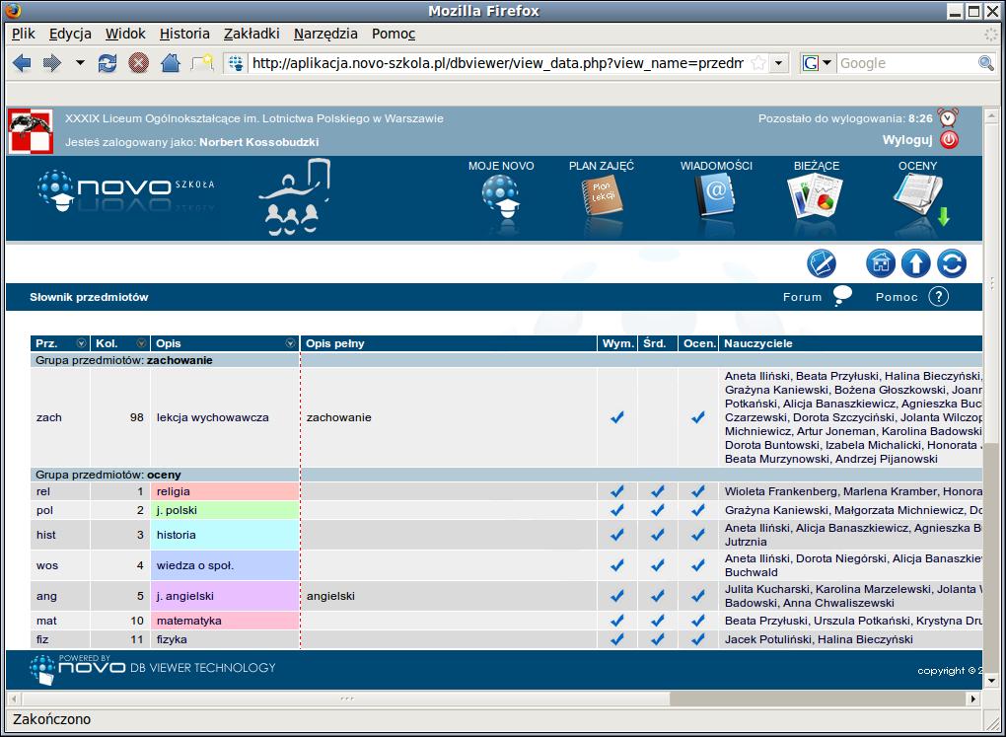Click the NOVO Szkoła logo
This screenshot has width=1006, height=737.
pos(125,191)
